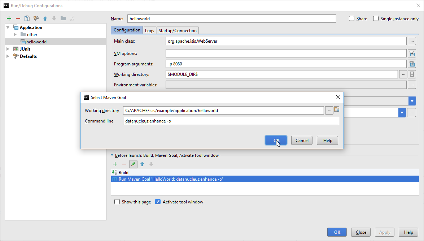Screen dimensions: 424x241
Task: Click the copy configuration icon
Action: coord(27,18)
